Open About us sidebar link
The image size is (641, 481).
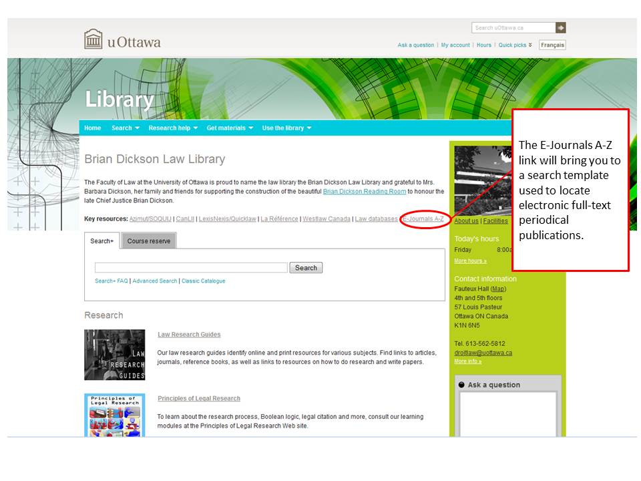[x=466, y=221]
